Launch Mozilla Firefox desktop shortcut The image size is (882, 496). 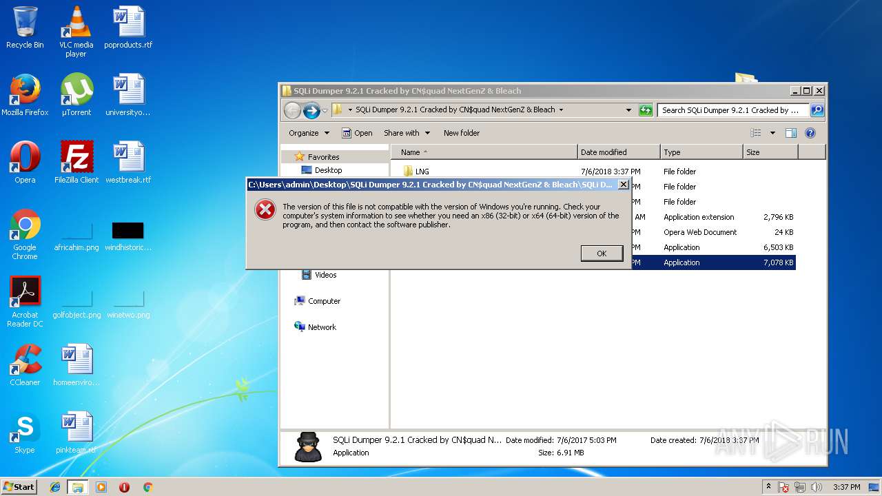tap(25, 95)
